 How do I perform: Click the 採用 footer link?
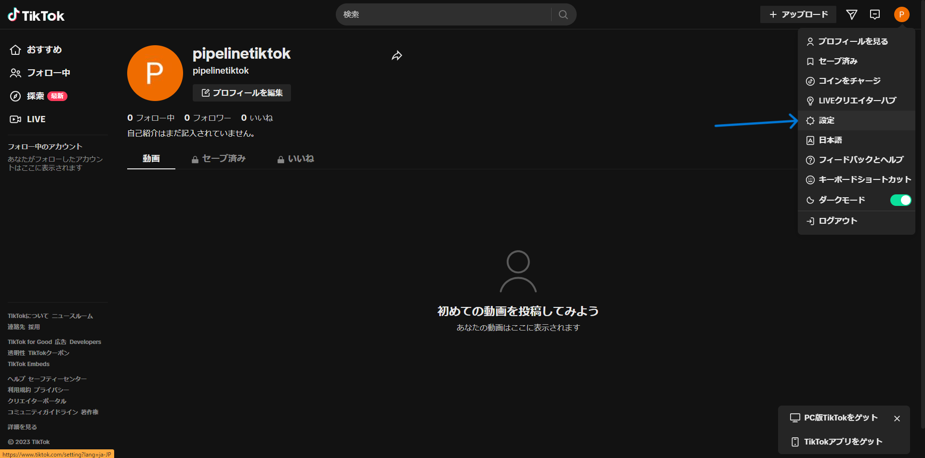click(34, 327)
